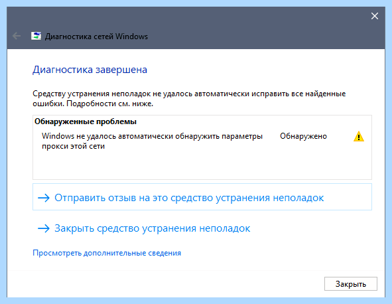
Task: Click the 'Диагностика завершена' heading
Action: click(90, 70)
